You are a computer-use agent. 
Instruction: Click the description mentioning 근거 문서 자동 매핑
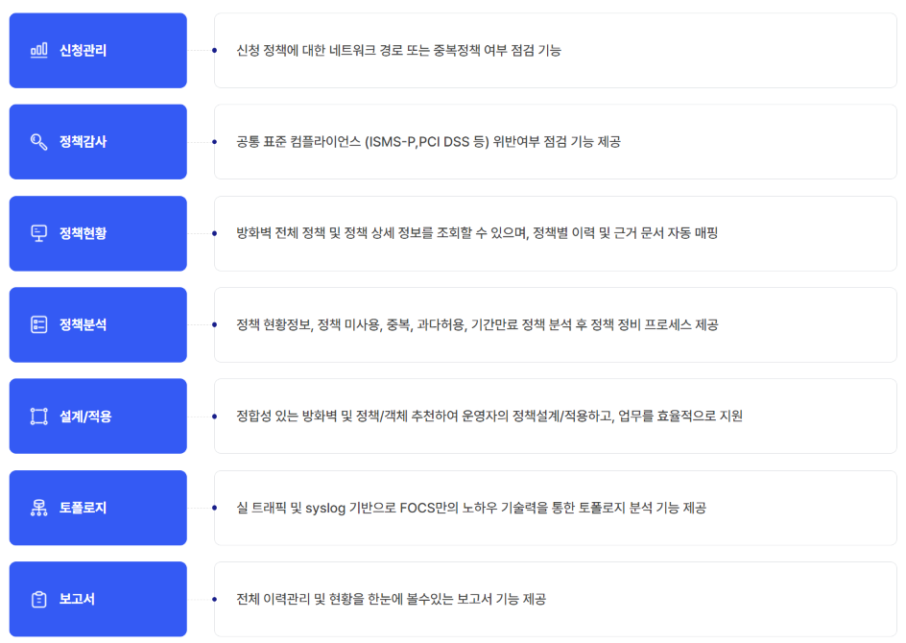pyautogui.click(x=477, y=233)
